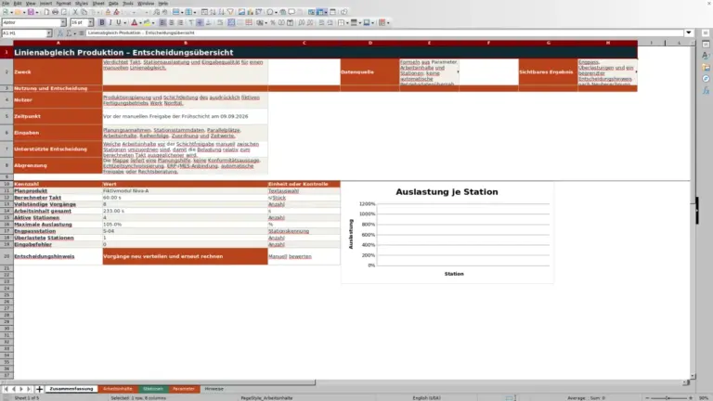
Task: Click the Background Color highlight swatch
Action: [x=147, y=22]
